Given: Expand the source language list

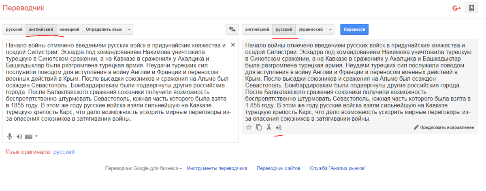Looking at the screenshot, I should [x=129, y=29].
